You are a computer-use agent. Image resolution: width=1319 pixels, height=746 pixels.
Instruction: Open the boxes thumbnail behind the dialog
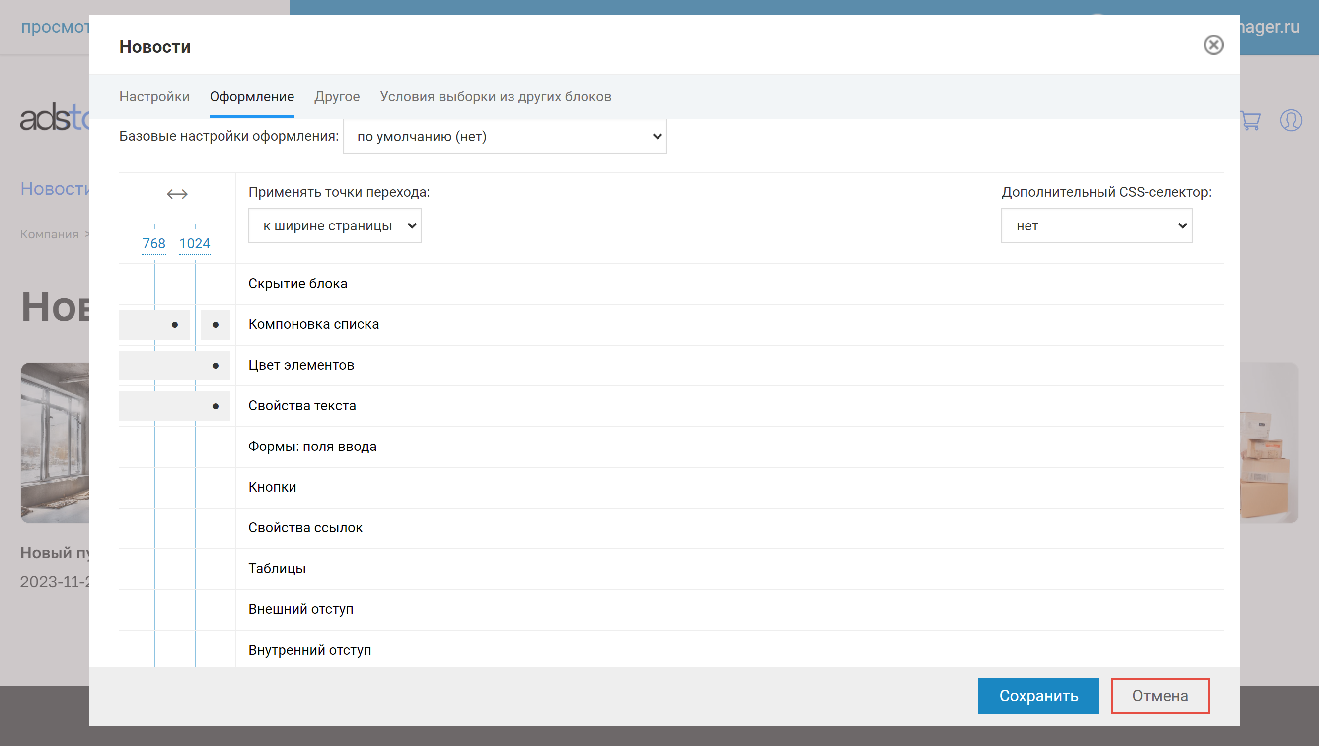tap(1268, 443)
